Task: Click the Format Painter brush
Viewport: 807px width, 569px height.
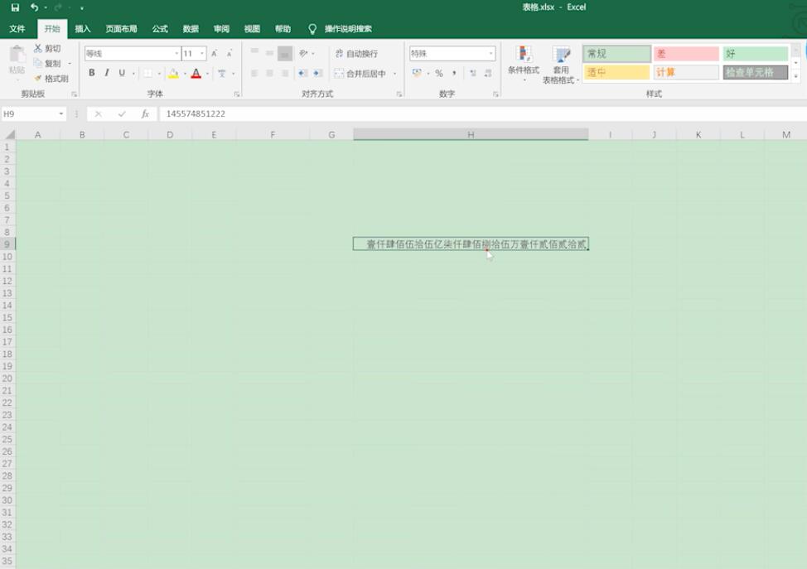Action: tap(51, 79)
